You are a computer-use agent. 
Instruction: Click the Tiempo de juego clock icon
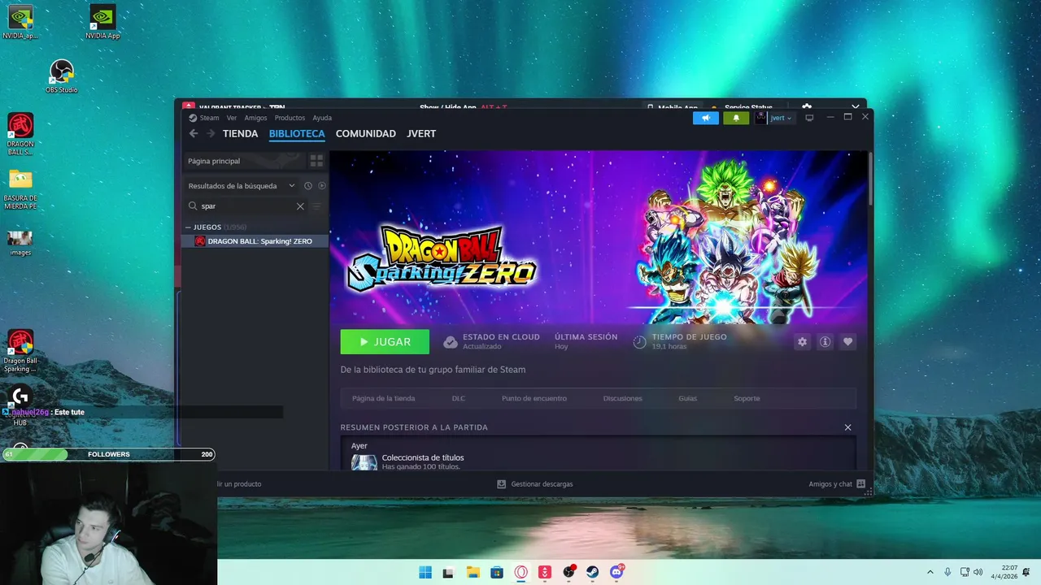[x=639, y=342]
